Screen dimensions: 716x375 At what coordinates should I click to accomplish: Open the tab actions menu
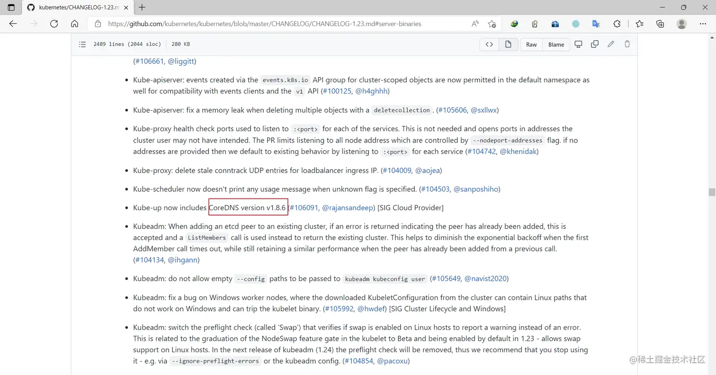11,7
